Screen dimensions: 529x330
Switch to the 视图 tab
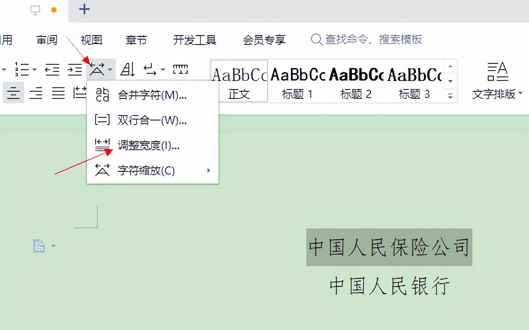92,40
